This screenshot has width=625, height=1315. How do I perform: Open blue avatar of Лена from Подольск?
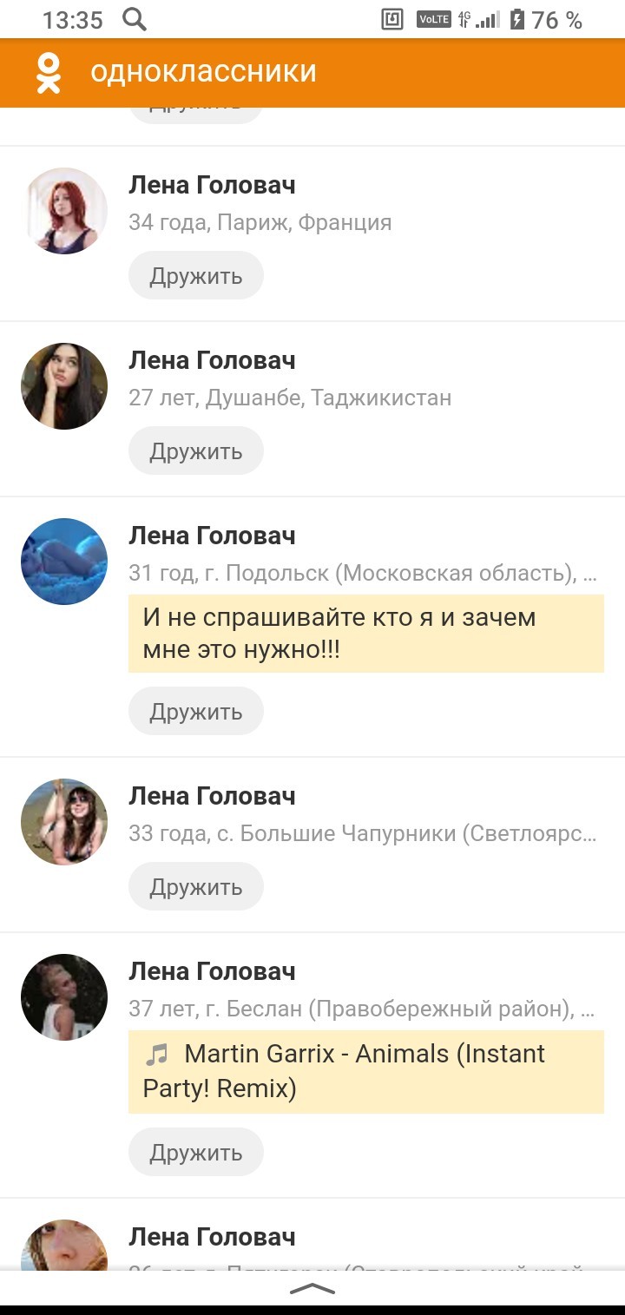64,562
